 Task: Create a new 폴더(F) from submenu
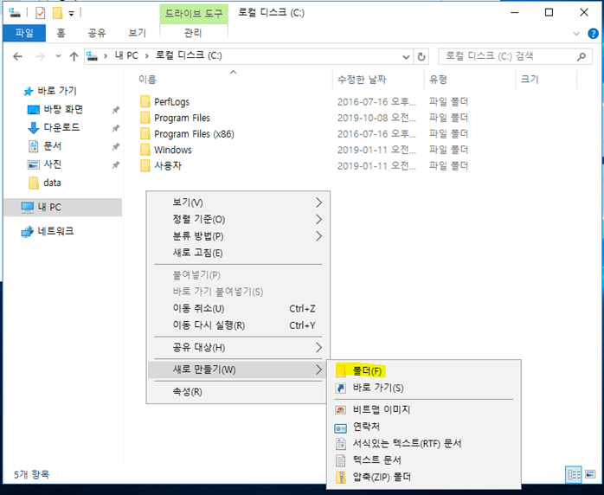tap(424, 371)
